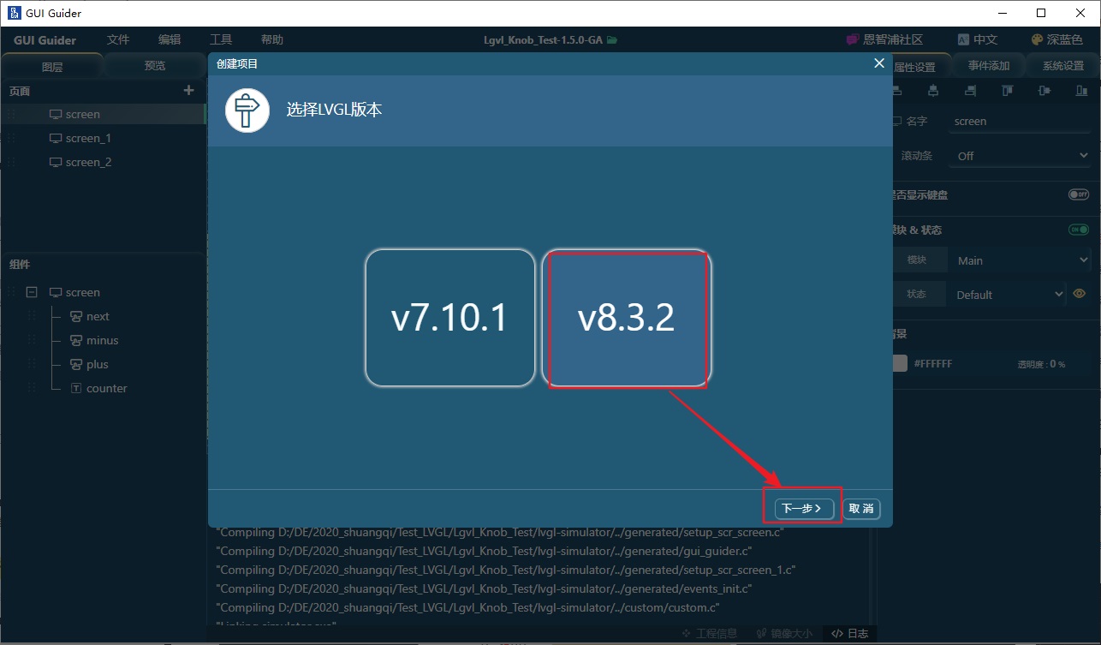Toggle the show keyboard switch
1101x645 pixels.
pos(1078,195)
